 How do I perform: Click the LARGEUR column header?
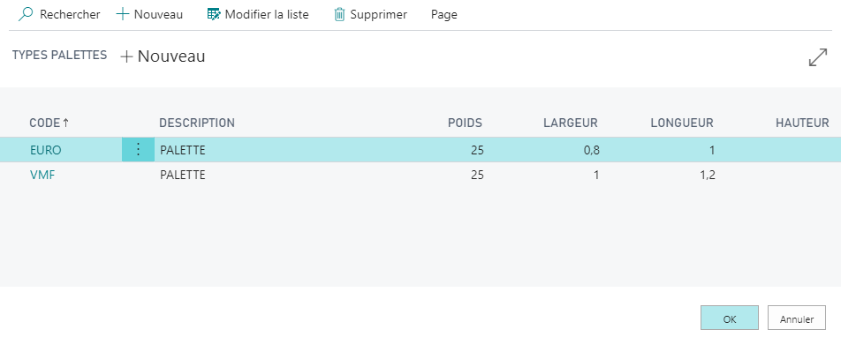pyautogui.click(x=570, y=123)
